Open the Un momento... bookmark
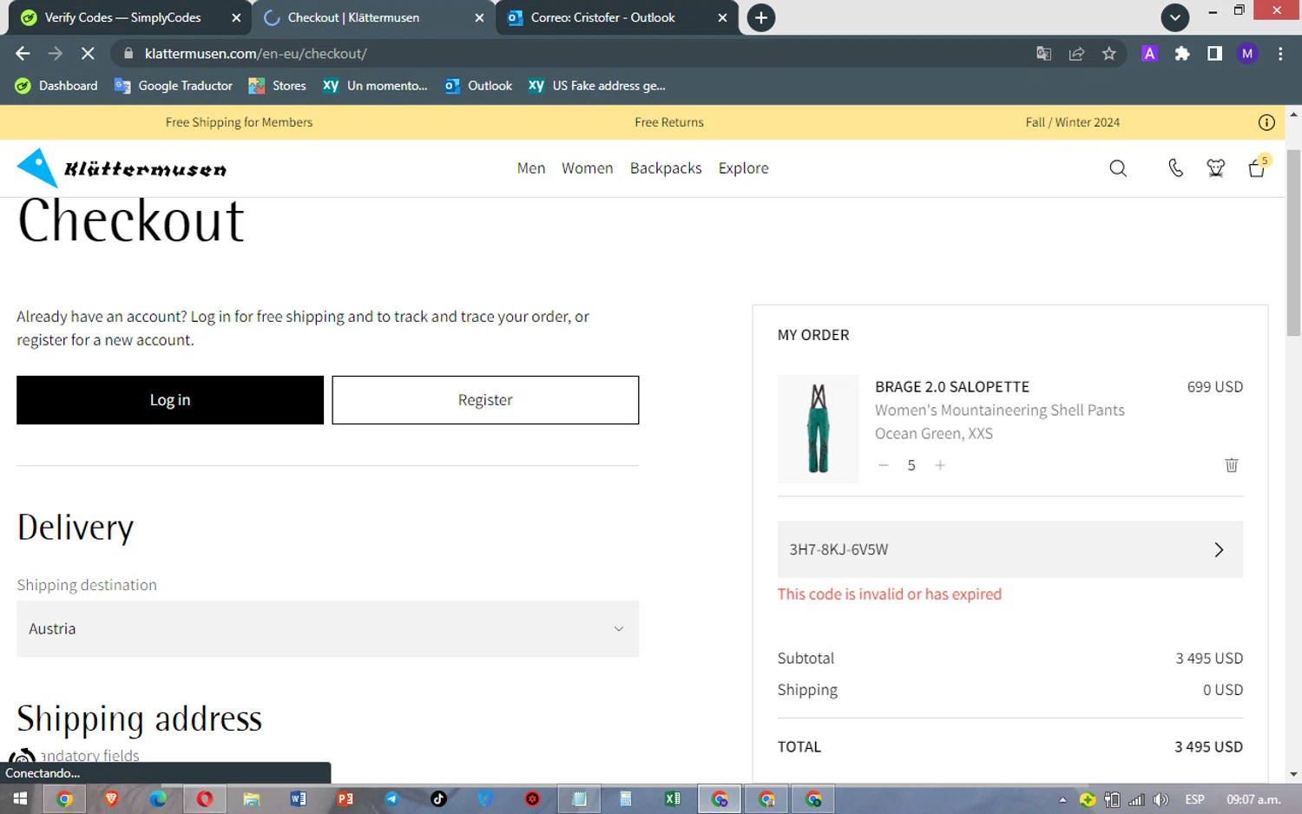Viewport: 1302px width, 814px height. (x=375, y=86)
